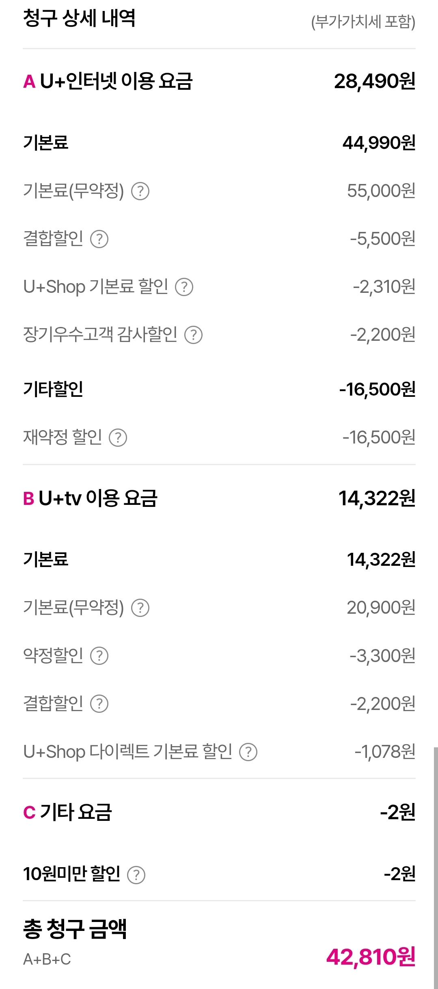This screenshot has height=989, width=438.
Task: Click the (부가가치세 포함) note
Action: pyautogui.click(x=363, y=22)
